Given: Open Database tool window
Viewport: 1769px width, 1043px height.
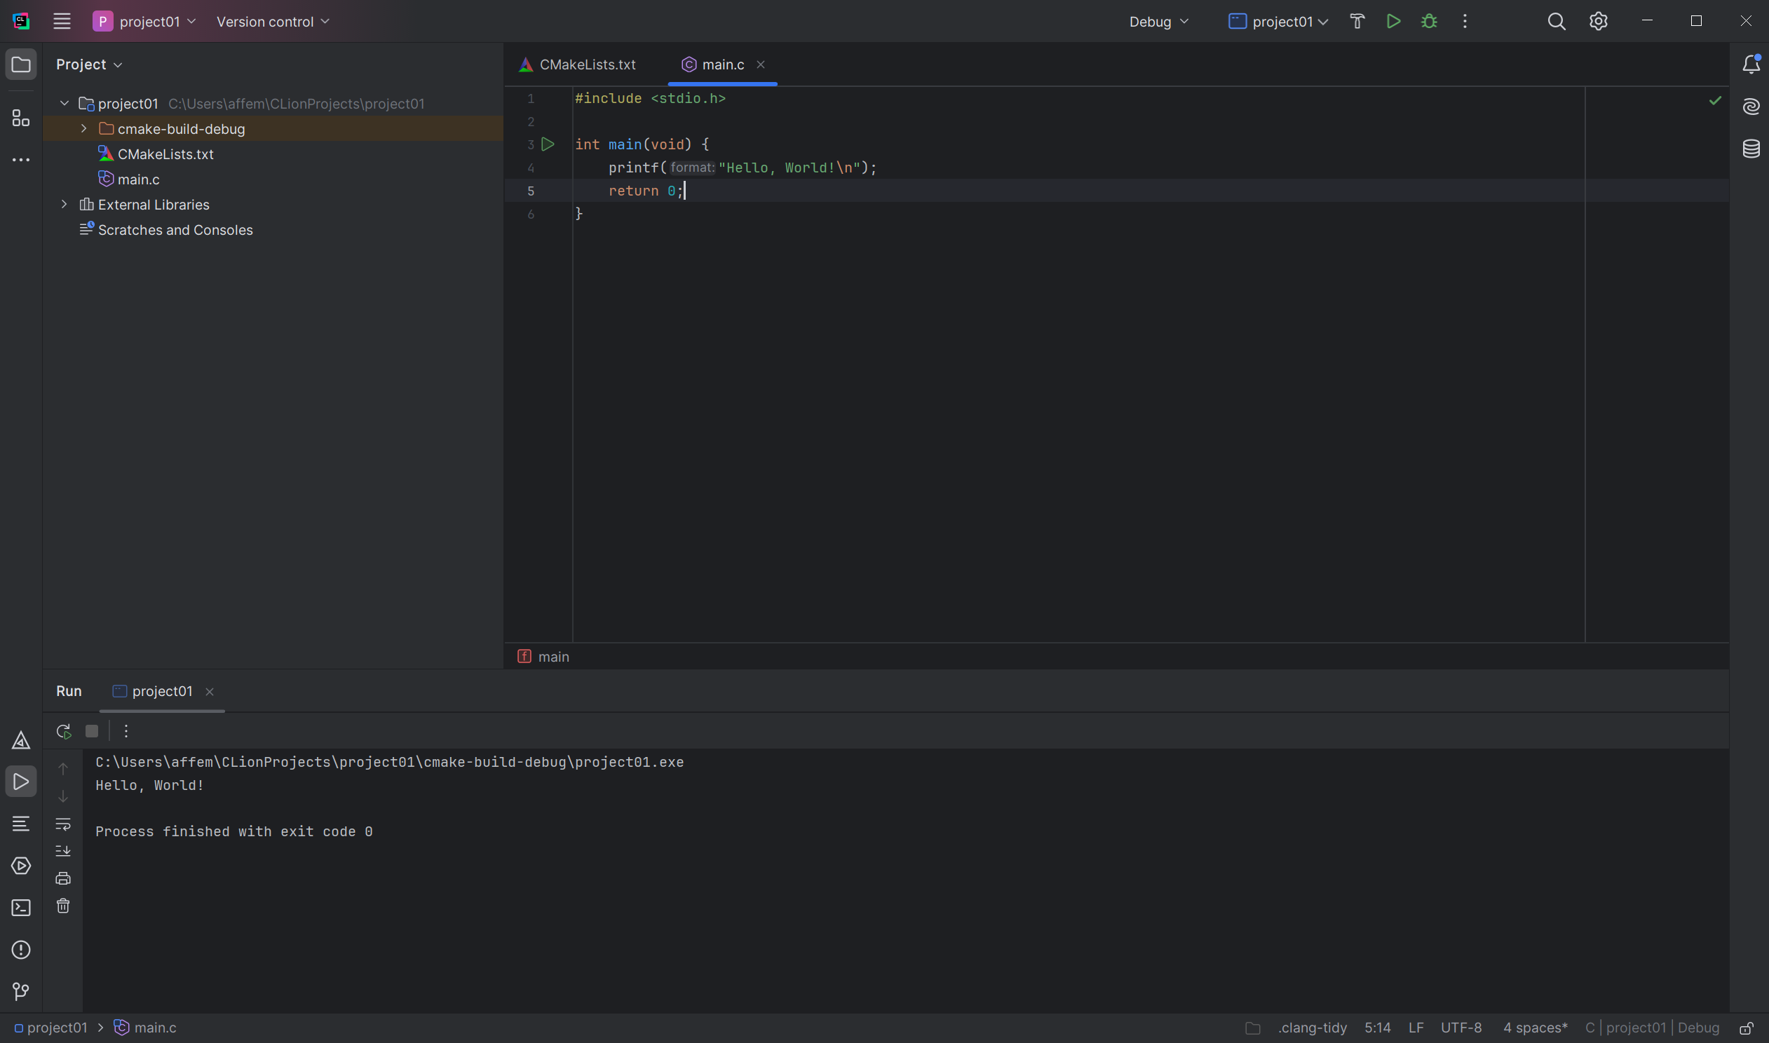Looking at the screenshot, I should pos(1751,149).
